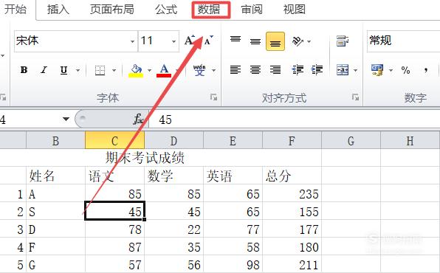Open font name dropdown 宋体
Screen dimensions: 440x273
pos(132,41)
